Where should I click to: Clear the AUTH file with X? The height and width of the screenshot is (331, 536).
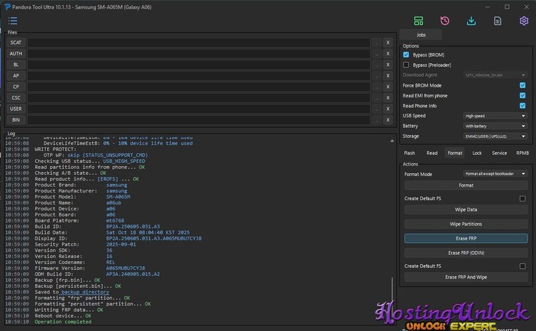pyautogui.click(x=387, y=54)
